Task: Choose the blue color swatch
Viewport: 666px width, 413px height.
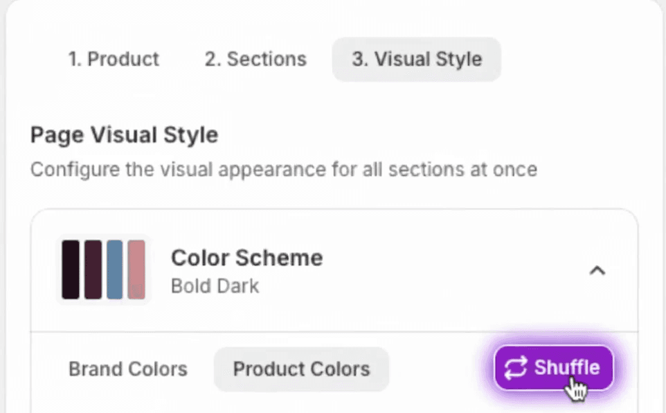Action: (114, 270)
